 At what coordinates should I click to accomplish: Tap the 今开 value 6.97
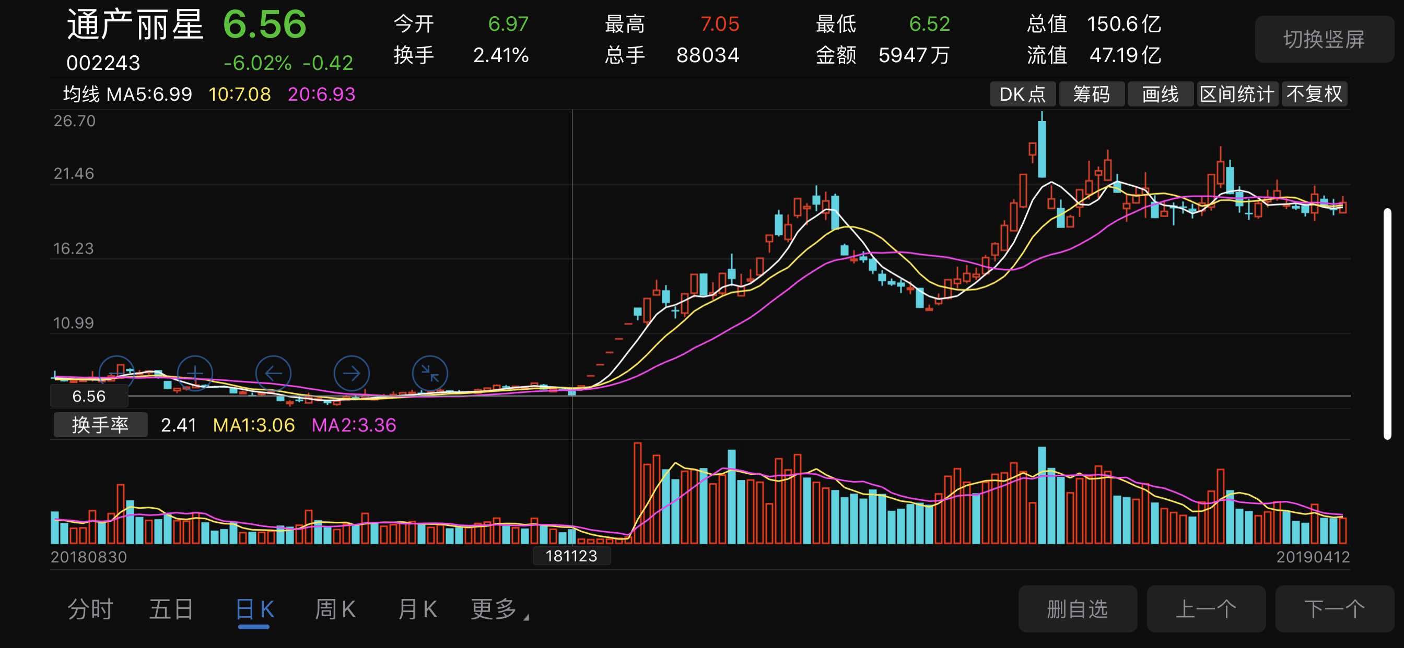click(508, 24)
